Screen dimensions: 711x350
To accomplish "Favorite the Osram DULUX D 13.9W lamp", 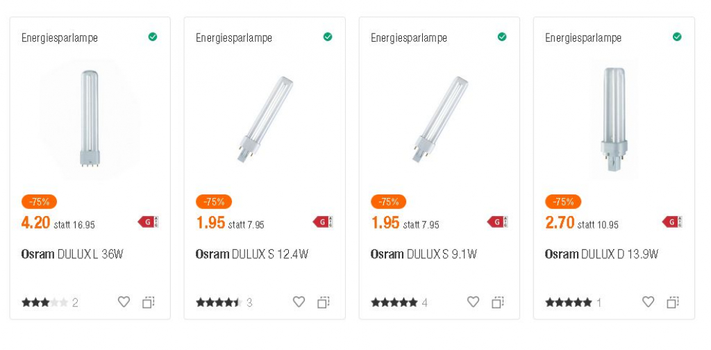I will tap(648, 302).
